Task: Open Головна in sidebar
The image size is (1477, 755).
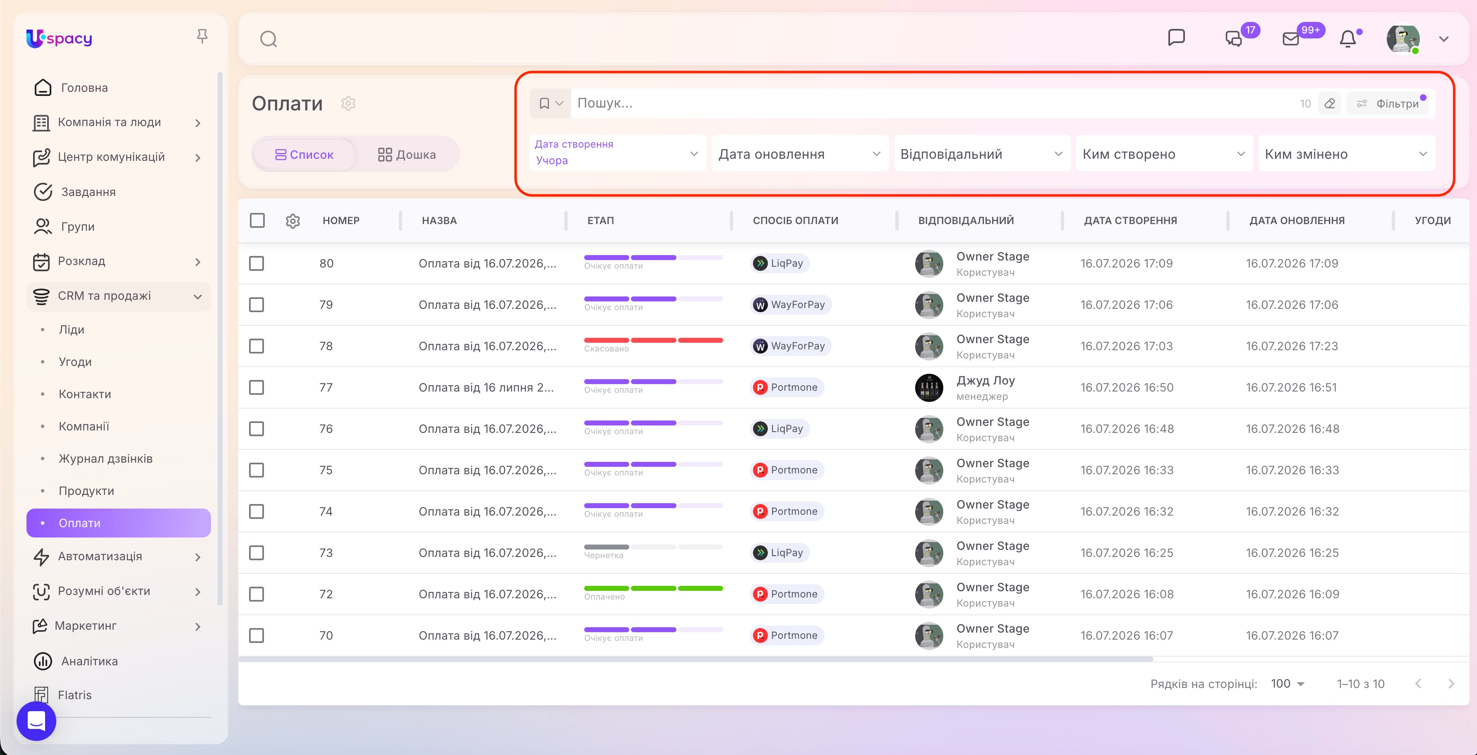Action: coord(118,88)
